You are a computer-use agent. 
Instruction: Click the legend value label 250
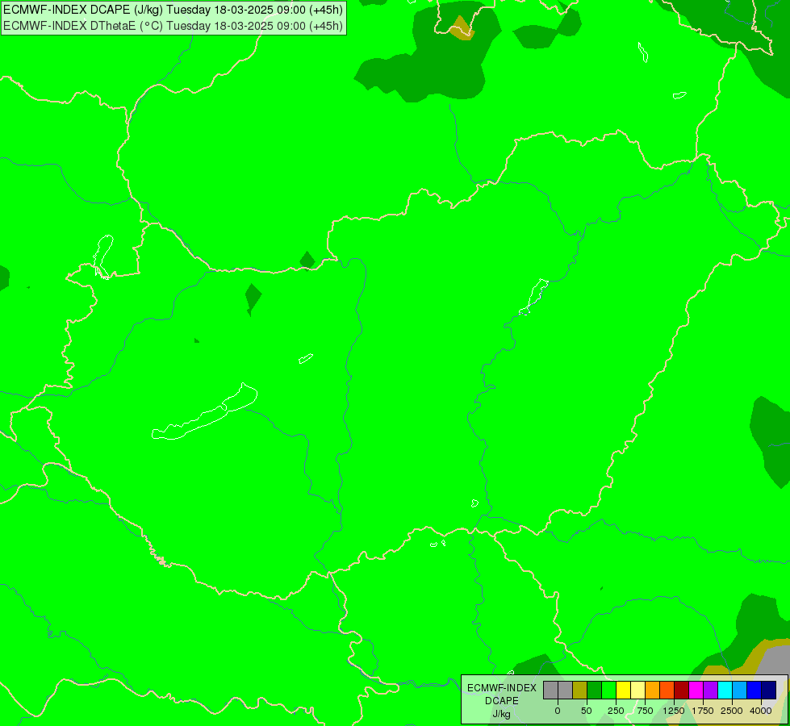[x=616, y=711]
